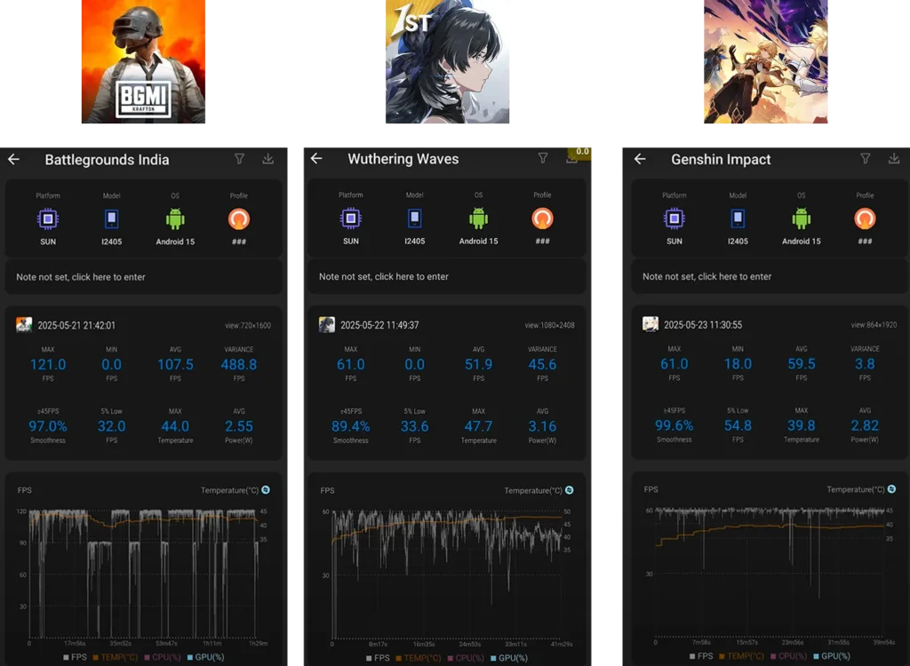Click game icon beside 2025-05-23 11:30:55
Screen dimensions: 910x666
(650, 324)
